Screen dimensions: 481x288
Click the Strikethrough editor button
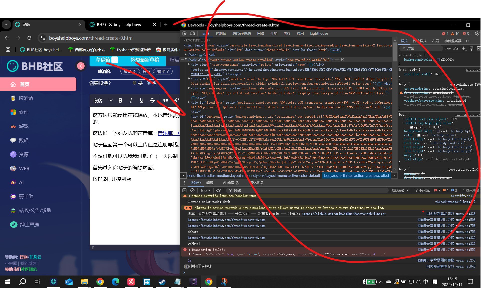pyautogui.click(x=152, y=100)
